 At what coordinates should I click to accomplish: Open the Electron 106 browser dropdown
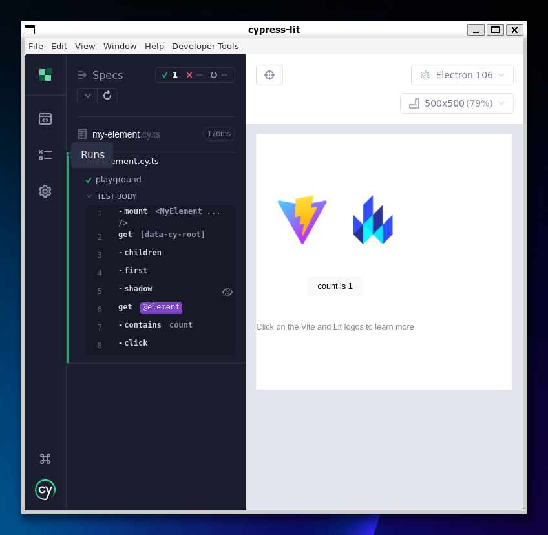click(461, 74)
